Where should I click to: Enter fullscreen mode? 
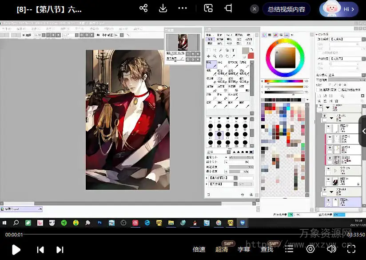click(352, 249)
